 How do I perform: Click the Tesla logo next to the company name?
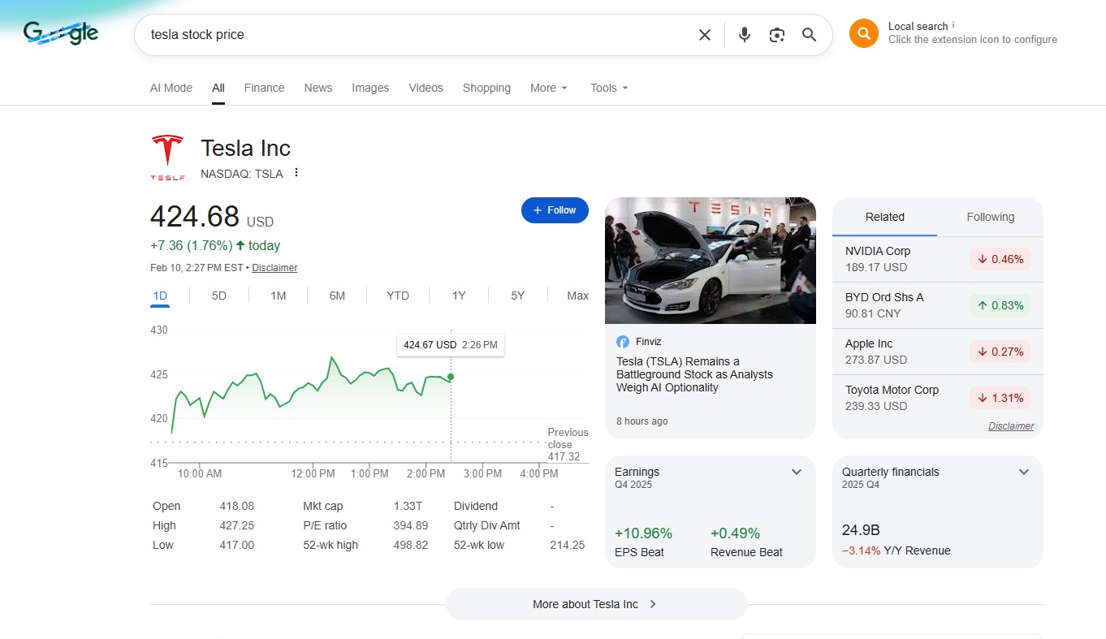pos(167,153)
